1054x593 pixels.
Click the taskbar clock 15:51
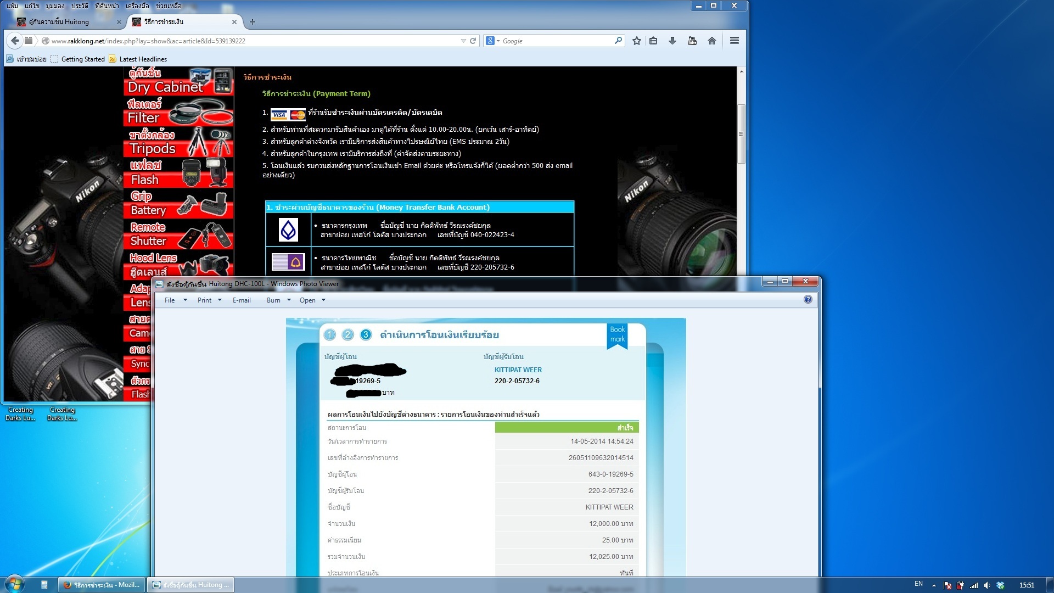(1027, 585)
